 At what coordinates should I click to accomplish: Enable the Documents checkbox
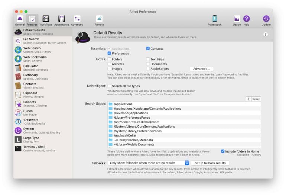[x=148, y=64]
